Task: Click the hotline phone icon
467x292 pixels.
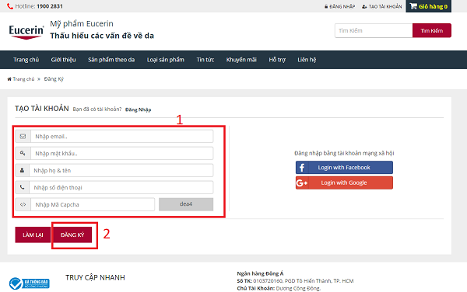Action: point(10,6)
